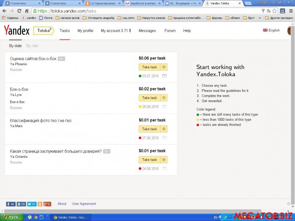Image resolution: width=295 pixels, height=221 pixels.
Task: Open the About footer link
Action: (62, 204)
